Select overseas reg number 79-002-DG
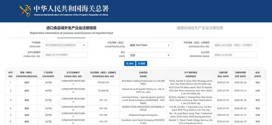Viewport: 272px width, 125px height. (103, 82)
